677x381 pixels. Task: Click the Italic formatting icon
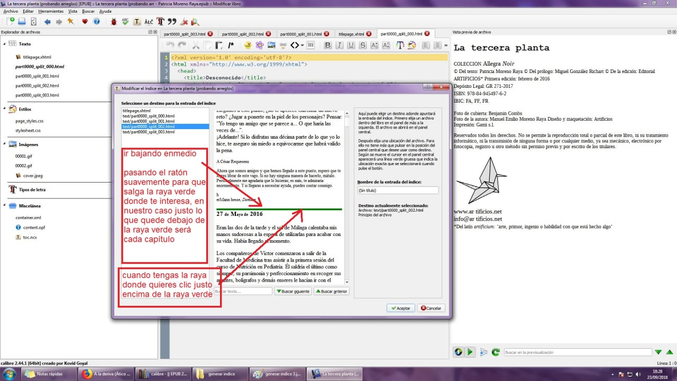tap(339, 46)
